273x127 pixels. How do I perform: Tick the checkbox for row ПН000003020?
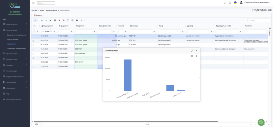pyautogui.click(x=33, y=41)
